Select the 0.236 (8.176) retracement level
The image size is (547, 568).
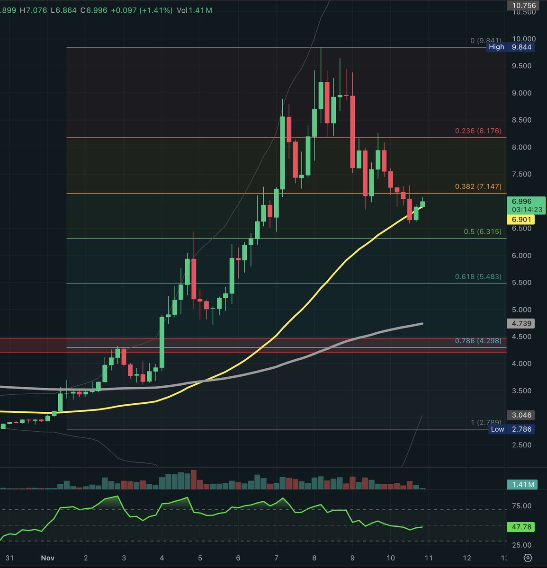click(477, 131)
